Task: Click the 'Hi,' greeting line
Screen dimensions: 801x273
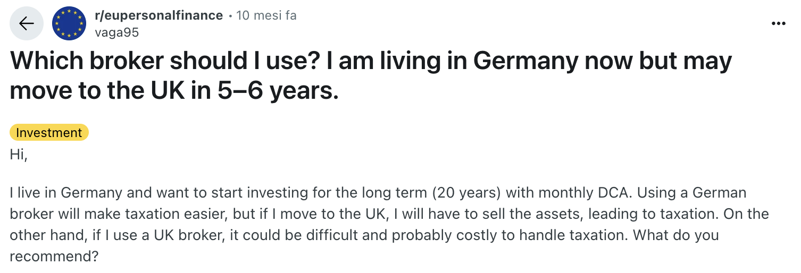Action: click(19, 155)
